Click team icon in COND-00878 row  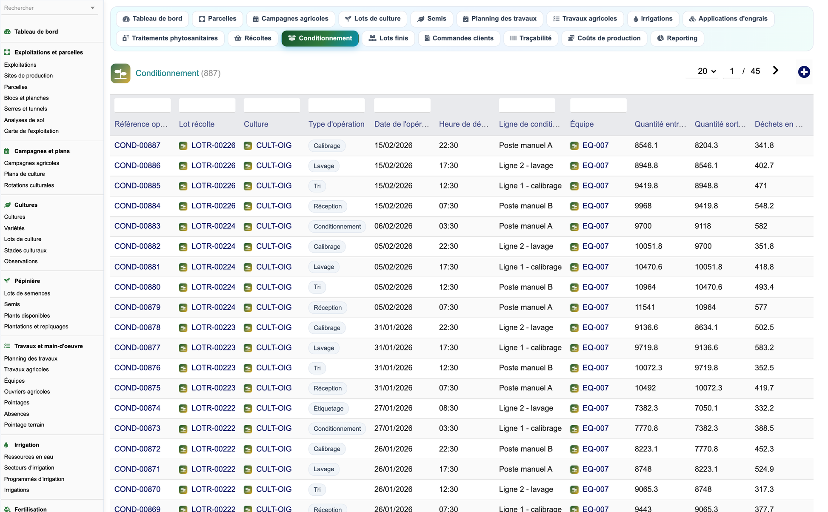574,328
